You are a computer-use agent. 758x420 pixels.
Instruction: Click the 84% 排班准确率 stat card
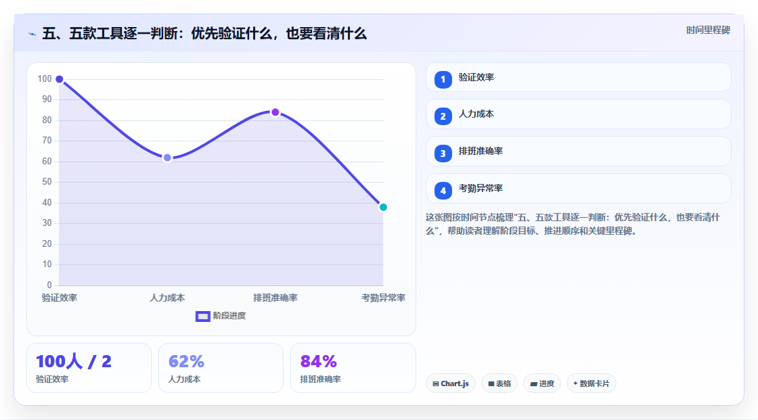click(x=353, y=368)
